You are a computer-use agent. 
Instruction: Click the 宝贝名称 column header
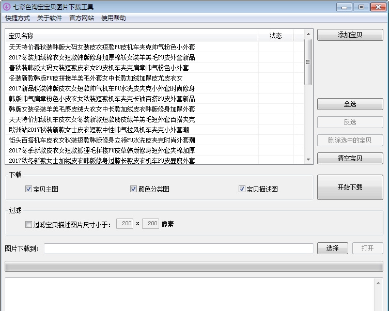[x=132, y=36]
